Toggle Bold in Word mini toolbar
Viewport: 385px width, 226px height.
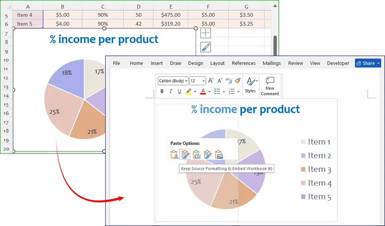pos(162,91)
